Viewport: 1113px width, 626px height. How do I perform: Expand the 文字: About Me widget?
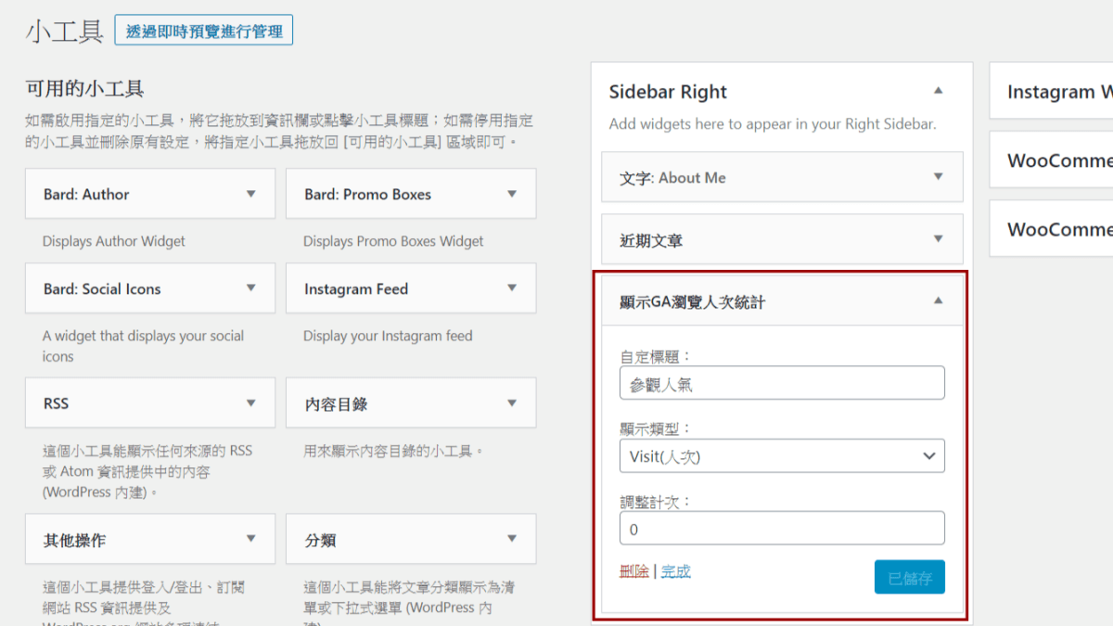coord(782,177)
